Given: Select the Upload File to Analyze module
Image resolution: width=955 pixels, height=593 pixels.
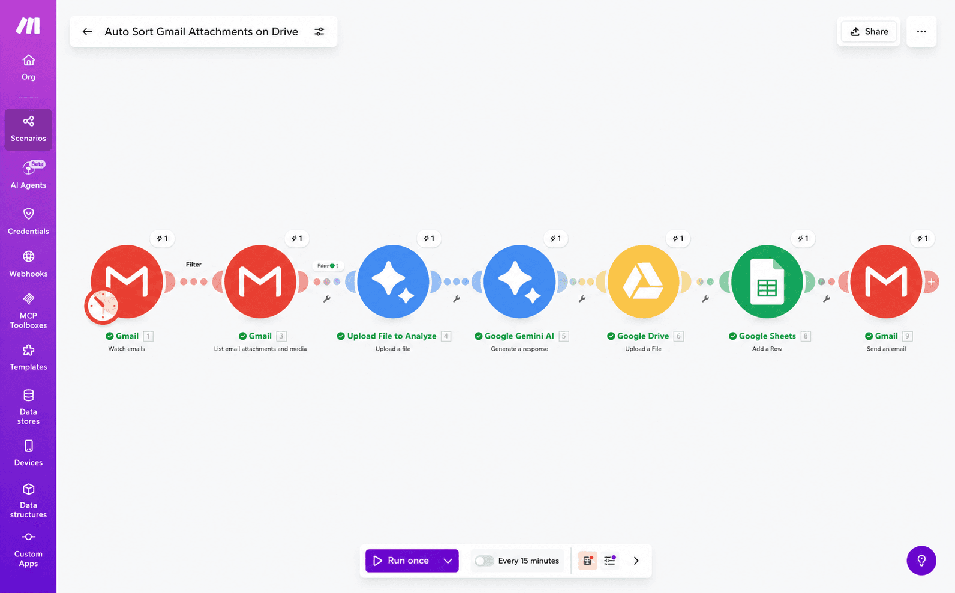Looking at the screenshot, I should point(393,281).
